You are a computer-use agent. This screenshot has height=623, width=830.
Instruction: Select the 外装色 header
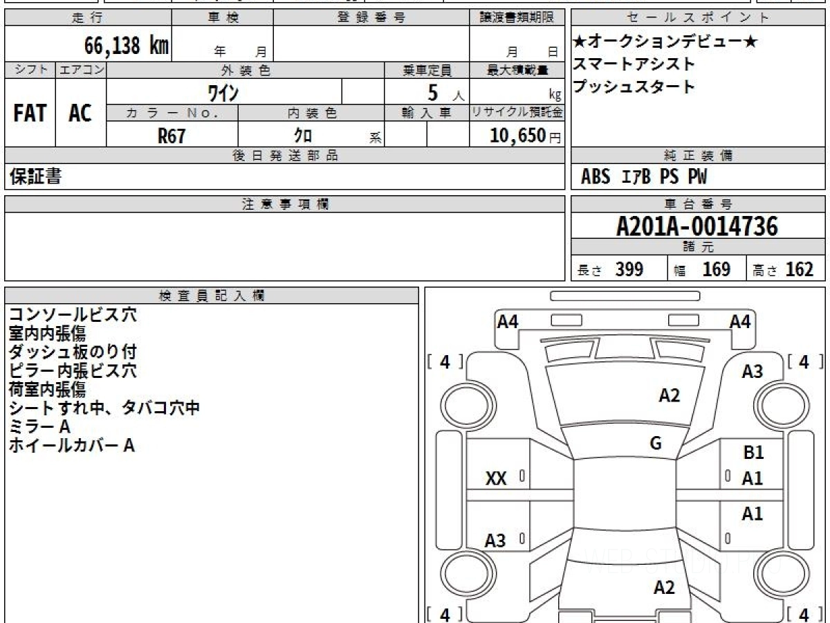(246, 70)
